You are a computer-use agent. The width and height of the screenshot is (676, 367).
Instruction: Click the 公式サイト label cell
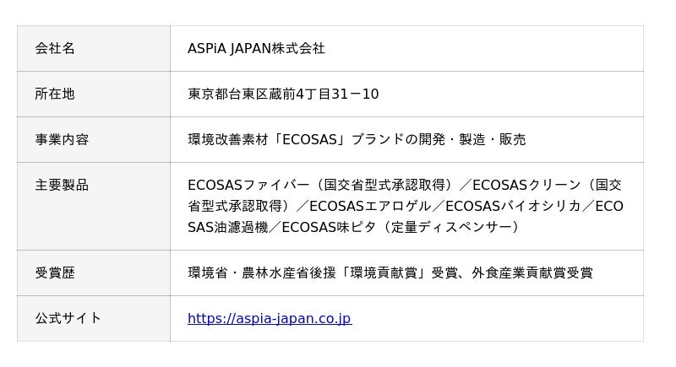point(68,319)
